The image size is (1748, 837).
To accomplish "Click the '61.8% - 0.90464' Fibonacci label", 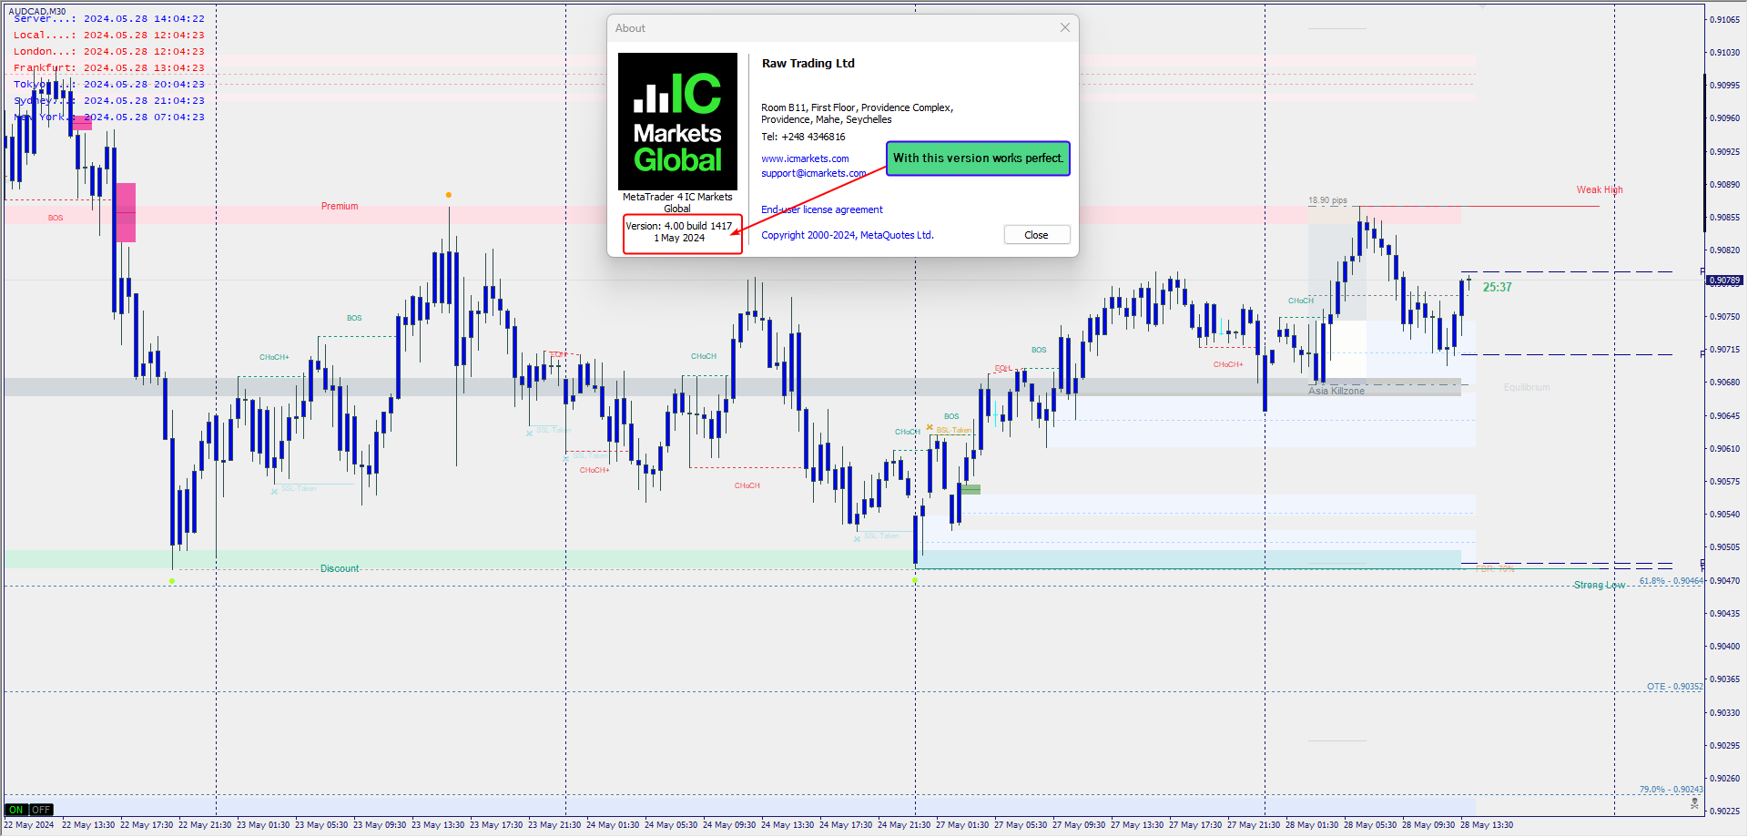I will (1671, 580).
